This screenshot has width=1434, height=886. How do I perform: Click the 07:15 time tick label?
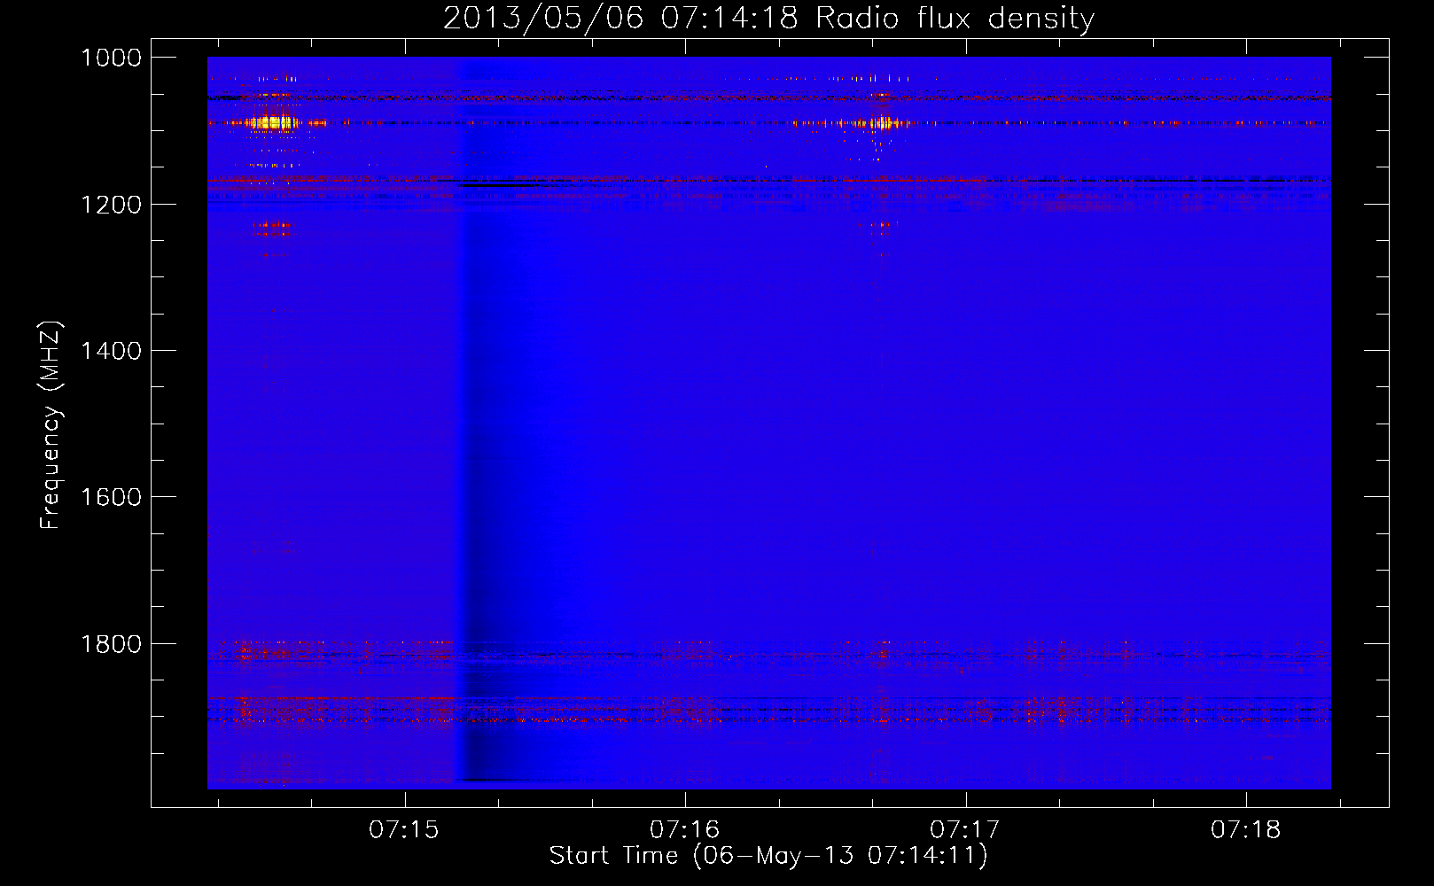click(404, 829)
